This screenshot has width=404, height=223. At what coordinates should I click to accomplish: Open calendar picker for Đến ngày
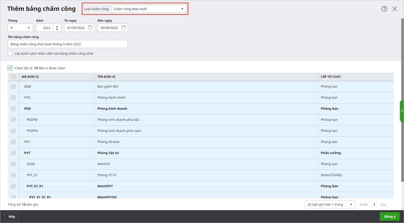124,27
